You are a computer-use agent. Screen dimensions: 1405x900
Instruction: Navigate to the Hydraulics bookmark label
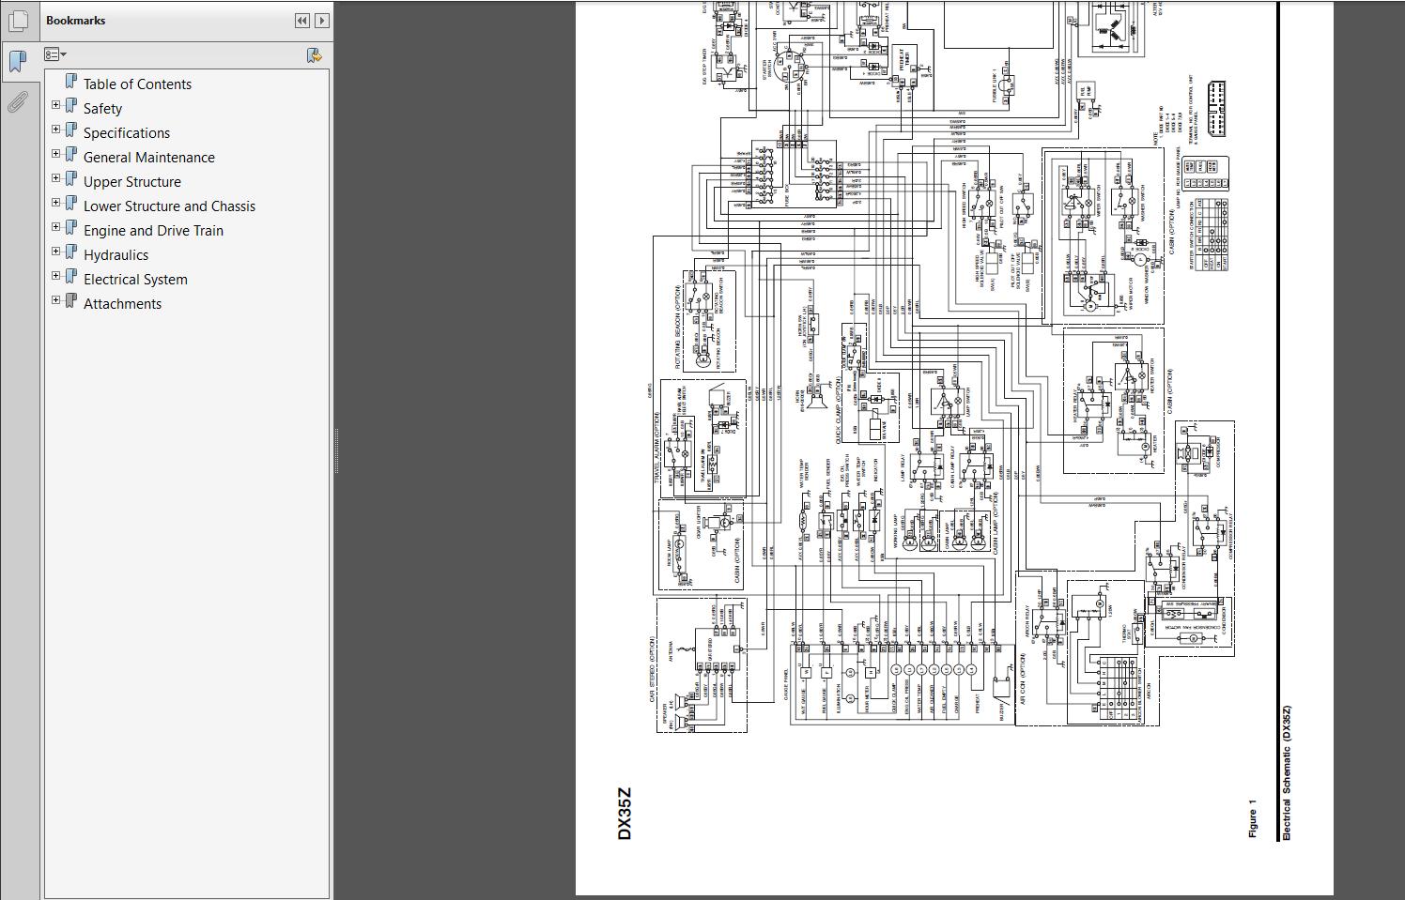[x=116, y=255]
